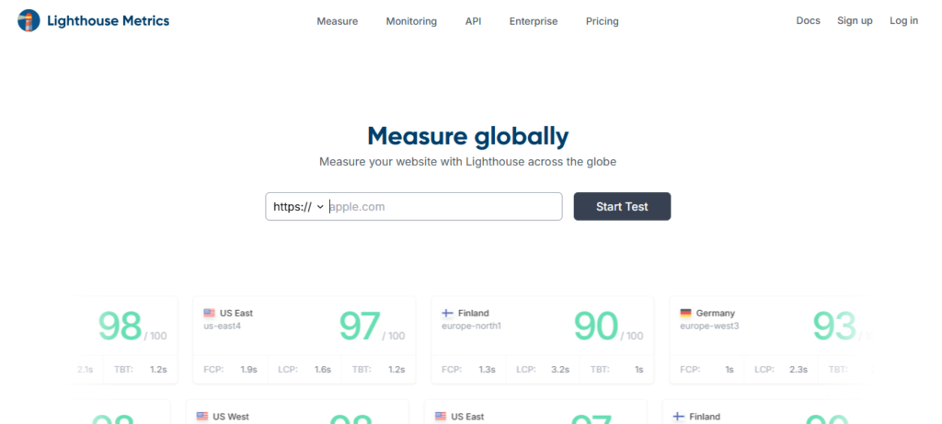
Task: Click the US East region name on us-east4 card
Action: tap(236, 313)
